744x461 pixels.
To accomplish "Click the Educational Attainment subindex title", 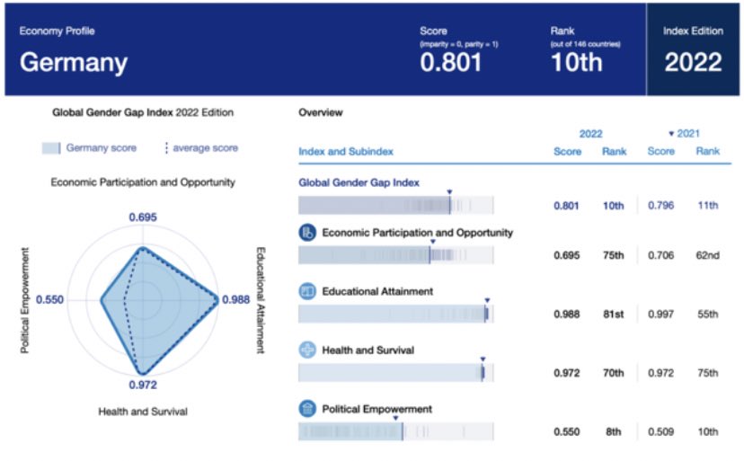I will pos(377,291).
